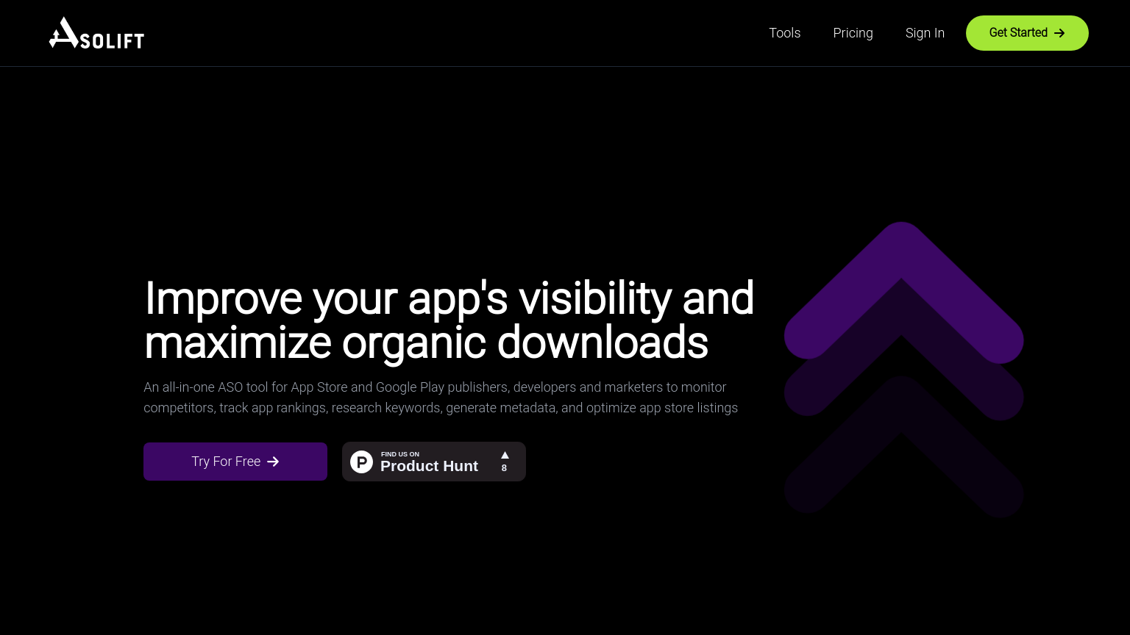Go to the Pricing page
The width and height of the screenshot is (1130, 635).
tap(853, 33)
